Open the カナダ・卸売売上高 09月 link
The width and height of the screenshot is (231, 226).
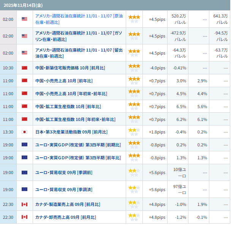click(65, 217)
